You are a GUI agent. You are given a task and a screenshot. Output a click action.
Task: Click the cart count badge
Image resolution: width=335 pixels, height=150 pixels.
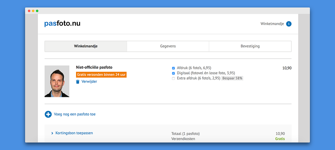pos(289,24)
